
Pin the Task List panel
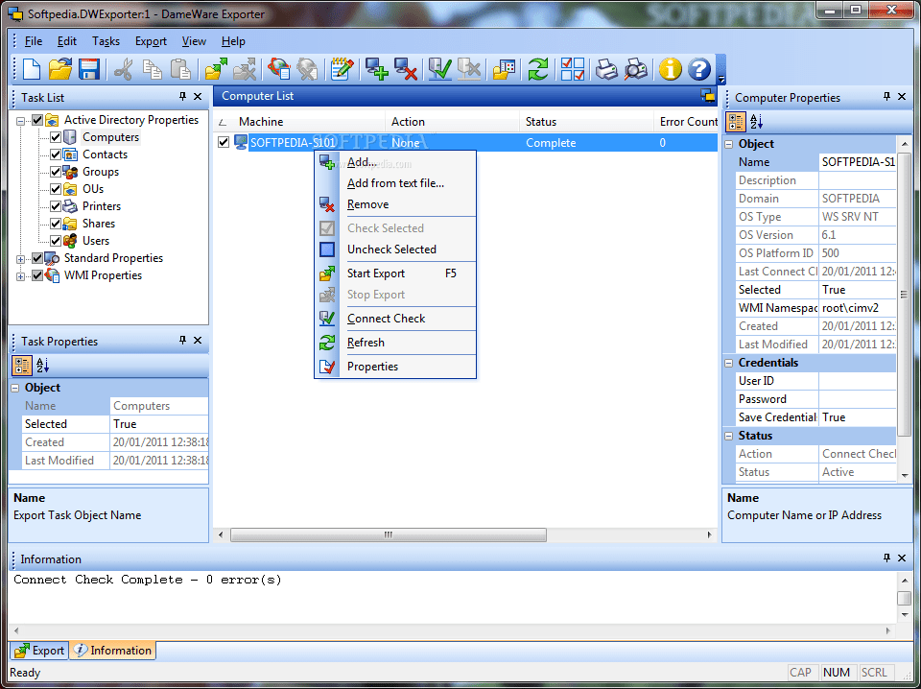[x=182, y=96]
